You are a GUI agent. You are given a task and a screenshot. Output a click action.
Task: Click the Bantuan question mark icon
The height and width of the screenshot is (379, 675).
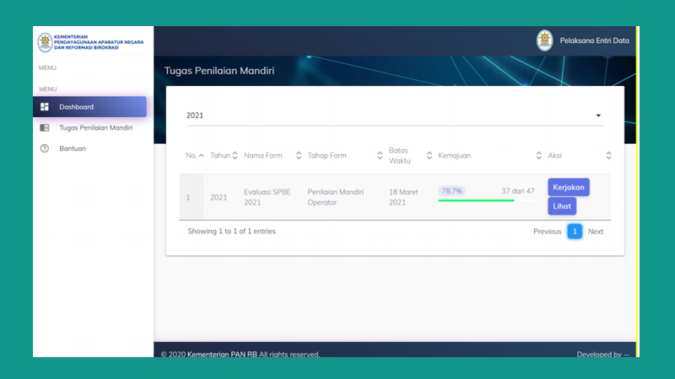coord(45,148)
